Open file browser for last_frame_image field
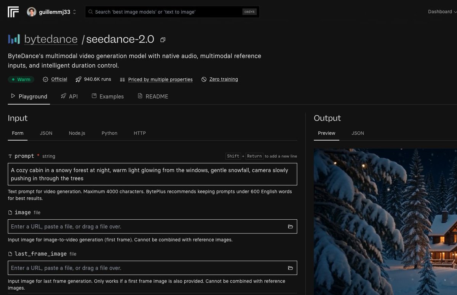 tap(291, 268)
